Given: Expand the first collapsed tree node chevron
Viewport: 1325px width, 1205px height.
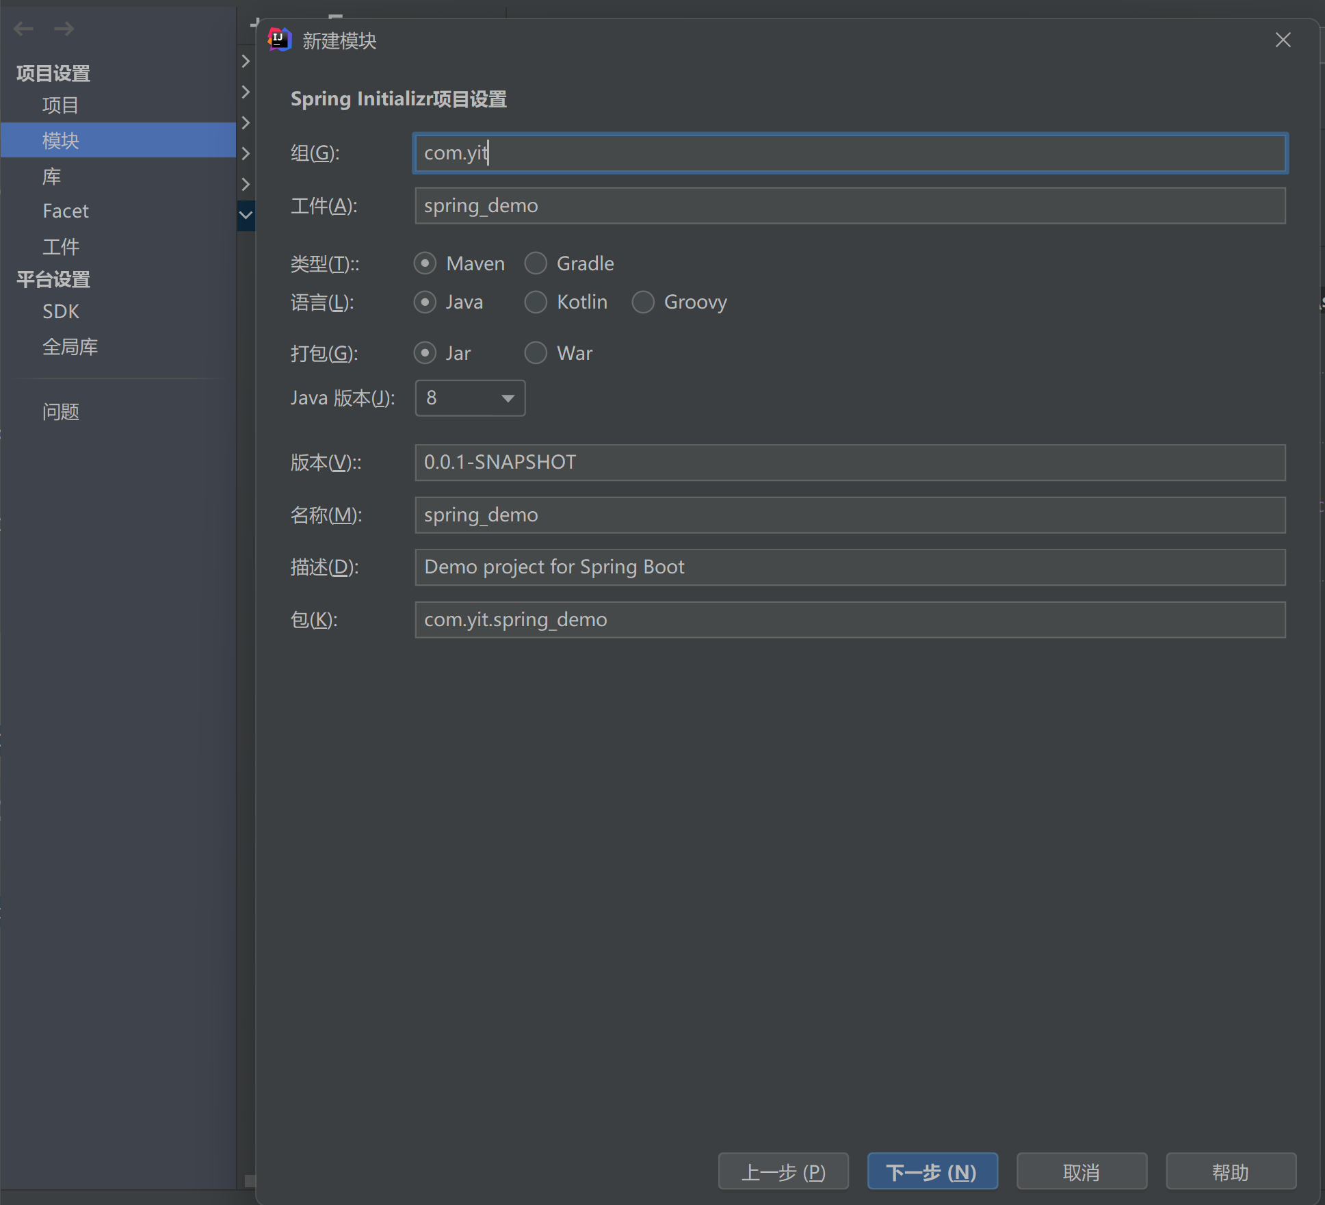Looking at the screenshot, I should point(246,61).
